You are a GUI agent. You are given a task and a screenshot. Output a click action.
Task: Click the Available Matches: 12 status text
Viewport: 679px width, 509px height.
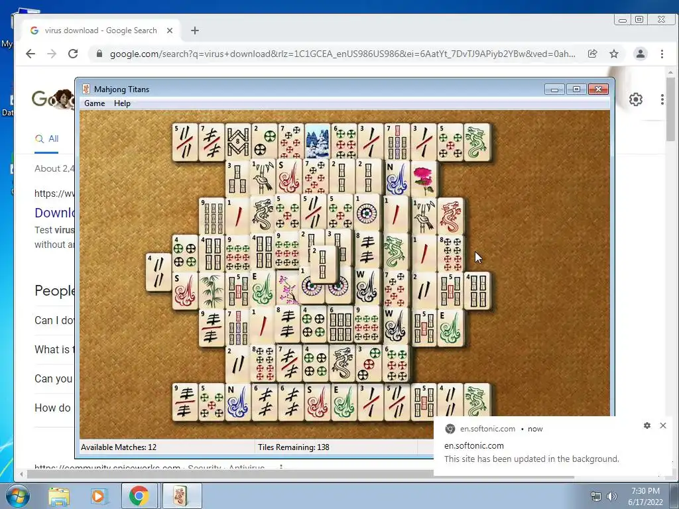(x=119, y=447)
